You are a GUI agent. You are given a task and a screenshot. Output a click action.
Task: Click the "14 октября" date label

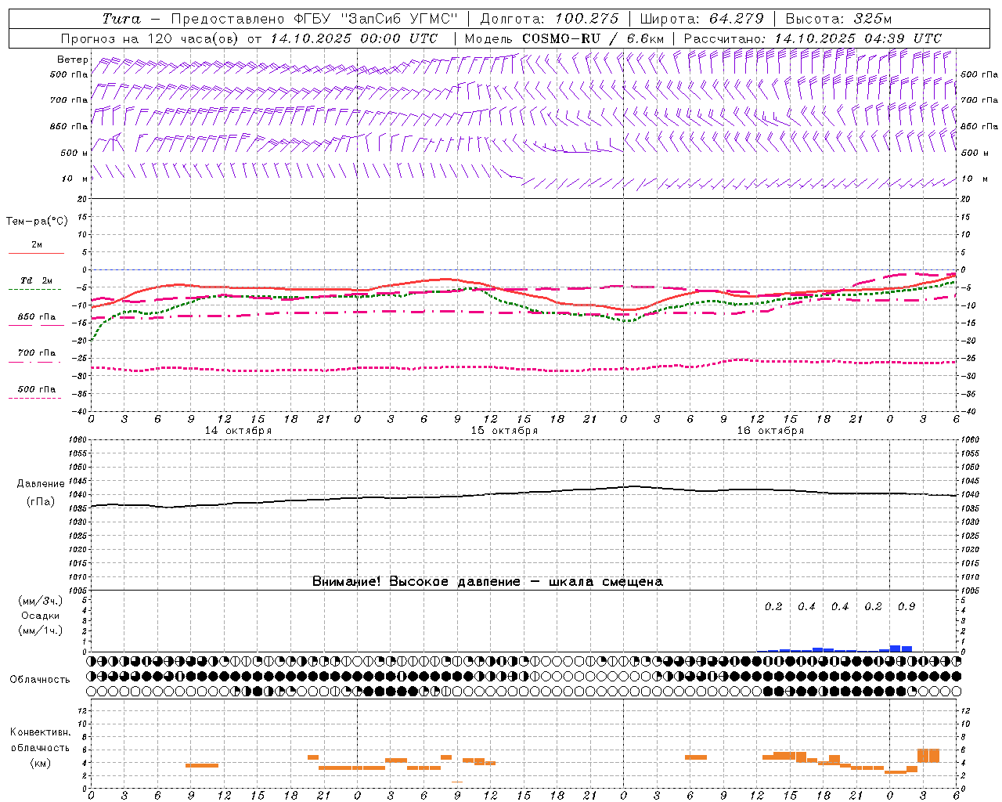[x=238, y=431]
